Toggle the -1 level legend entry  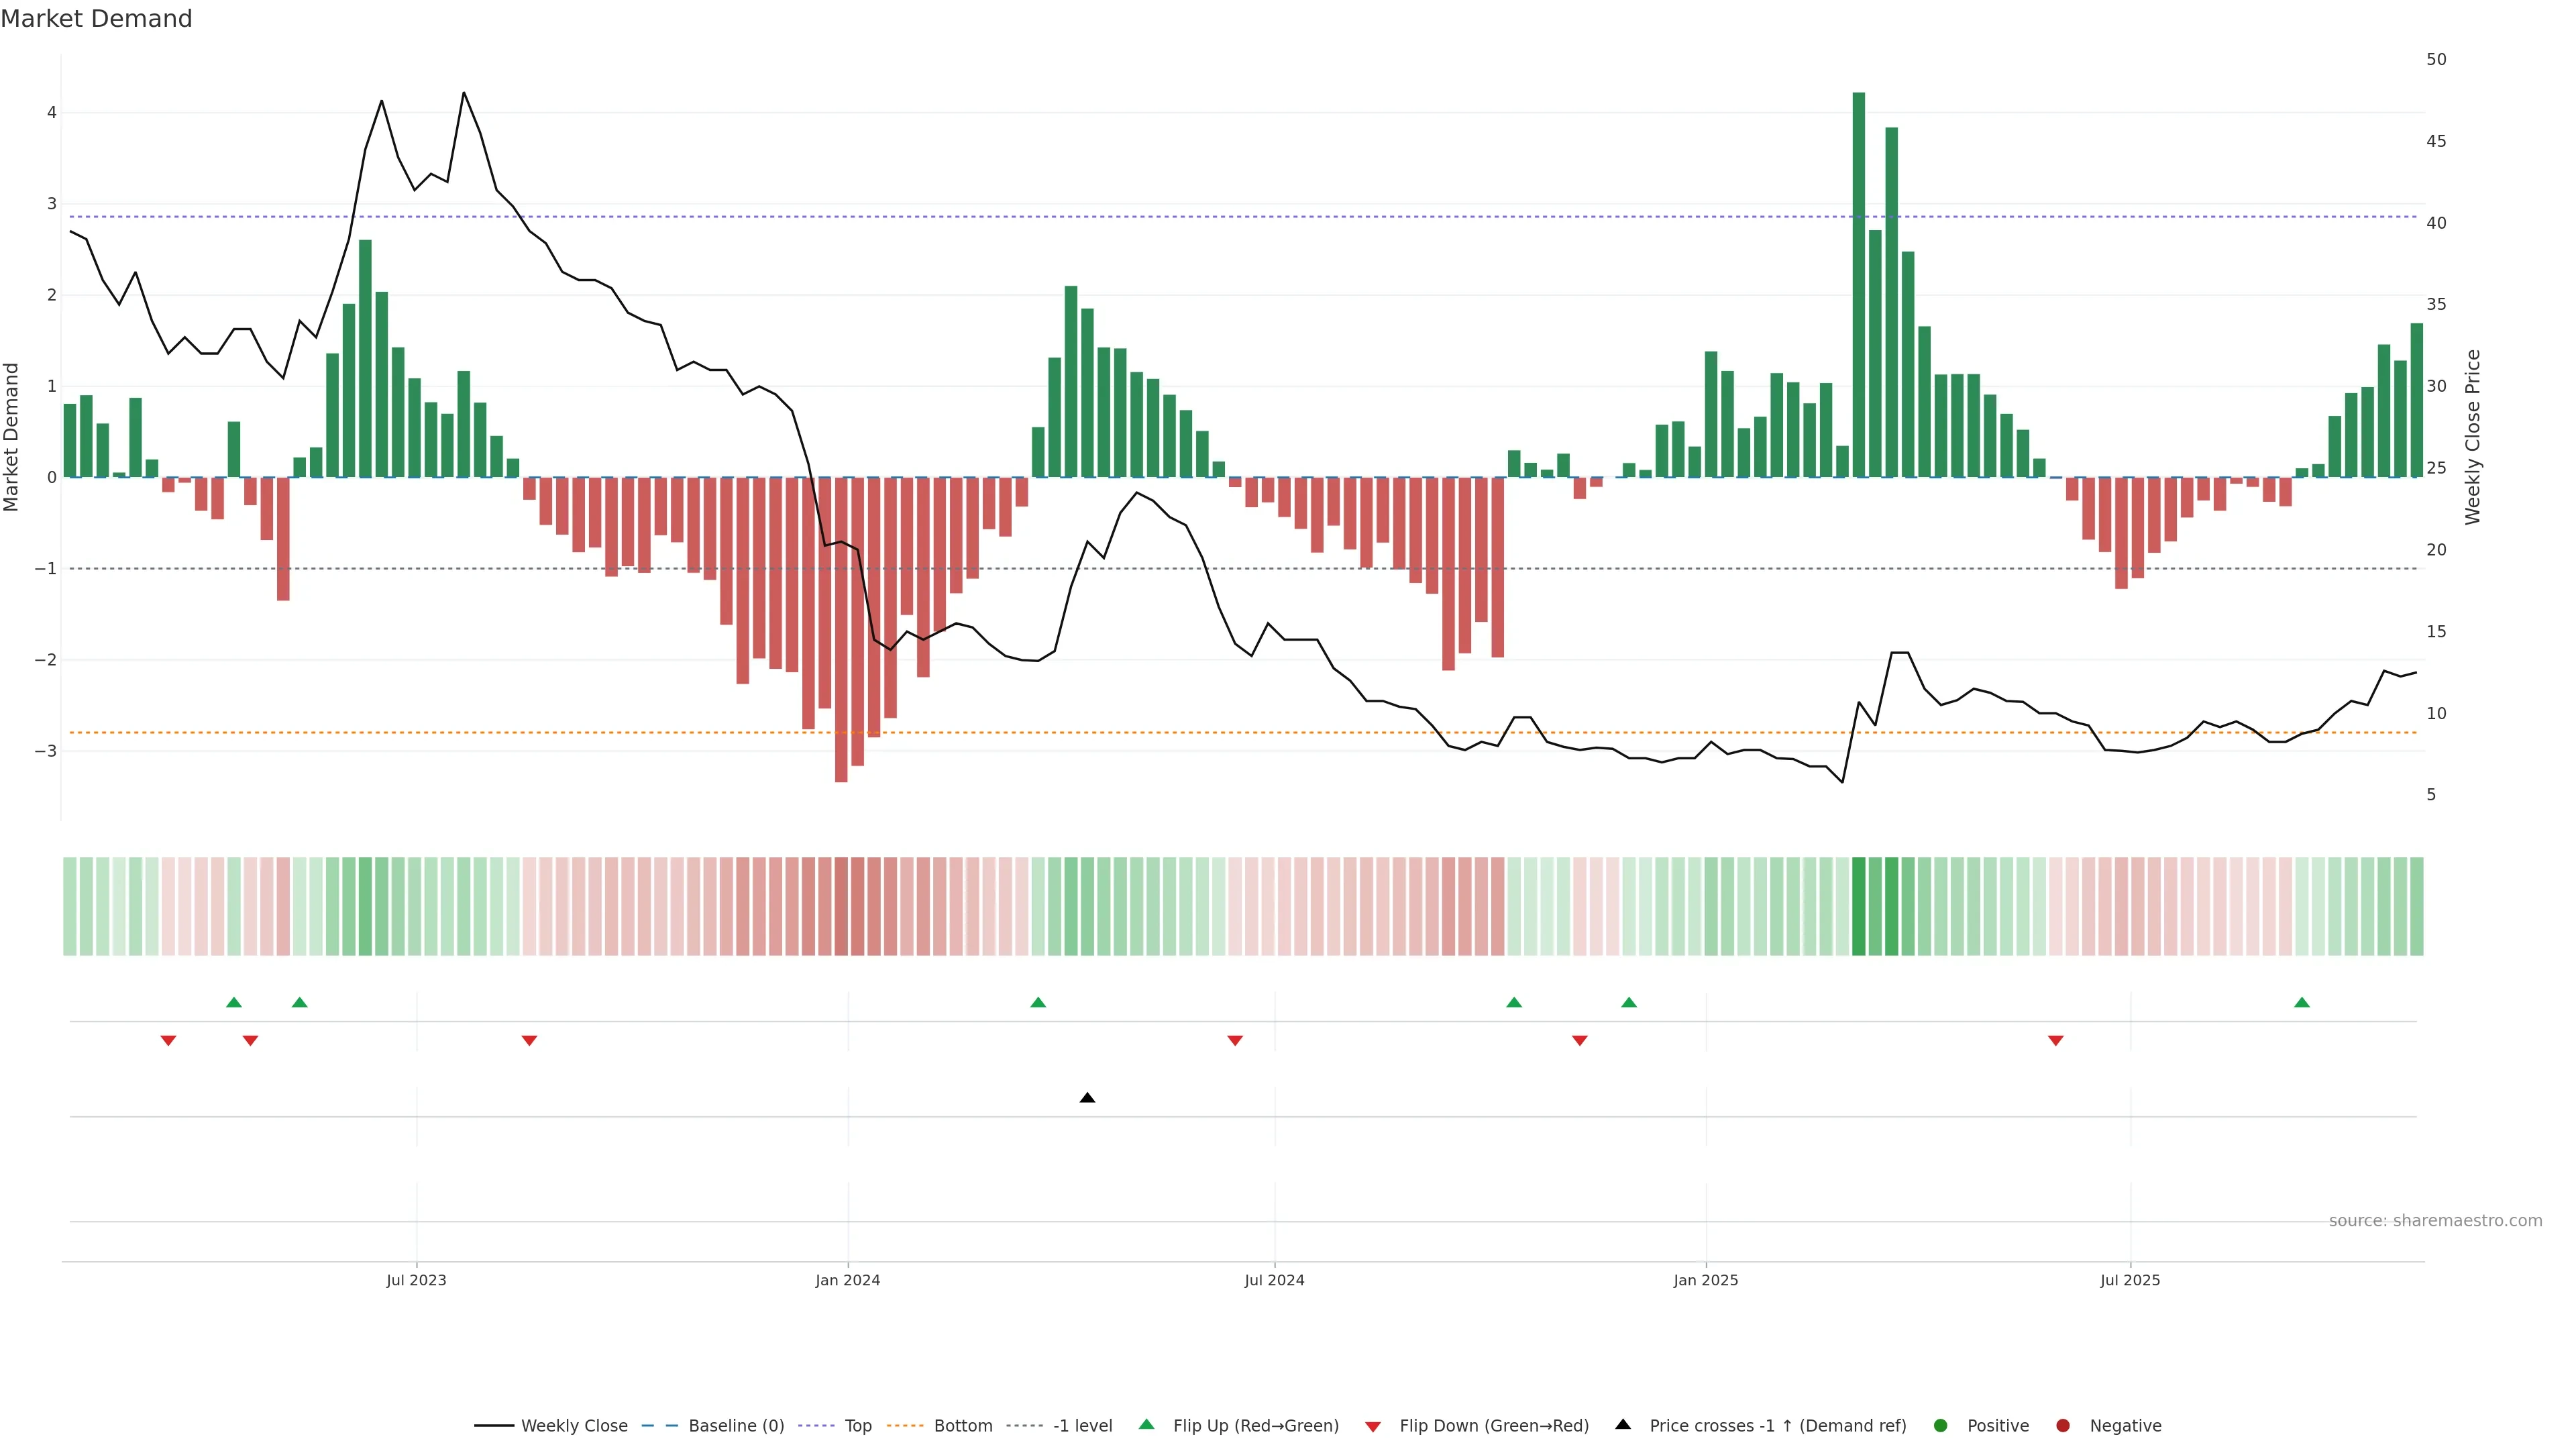pos(1082,1425)
